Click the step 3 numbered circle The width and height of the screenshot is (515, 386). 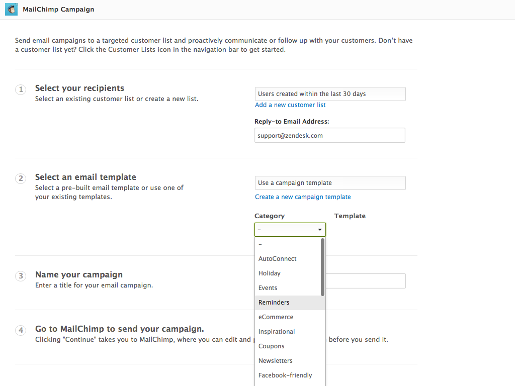tap(21, 276)
